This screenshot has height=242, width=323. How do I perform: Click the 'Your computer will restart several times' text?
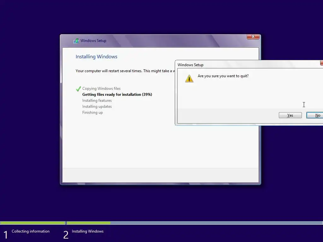125,71
